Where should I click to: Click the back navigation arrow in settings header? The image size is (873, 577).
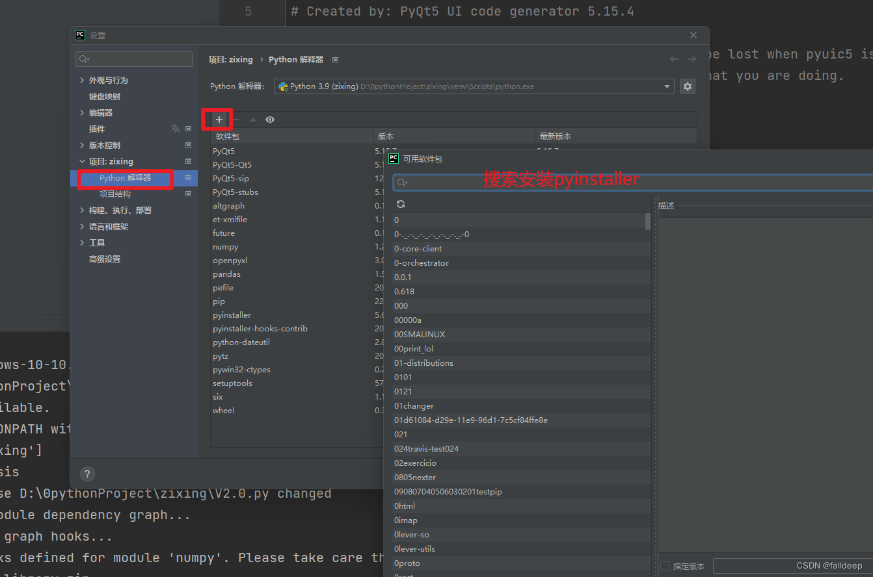tap(675, 59)
